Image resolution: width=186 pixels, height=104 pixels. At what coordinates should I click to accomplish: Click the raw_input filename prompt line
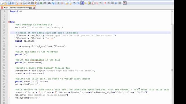coord(65,36)
